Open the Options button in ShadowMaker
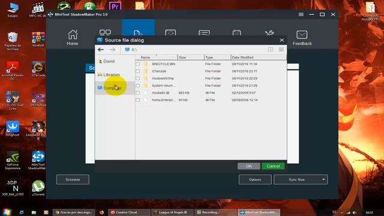The height and width of the screenshot is (216, 384). pyautogui.click(x=255, y=179)
